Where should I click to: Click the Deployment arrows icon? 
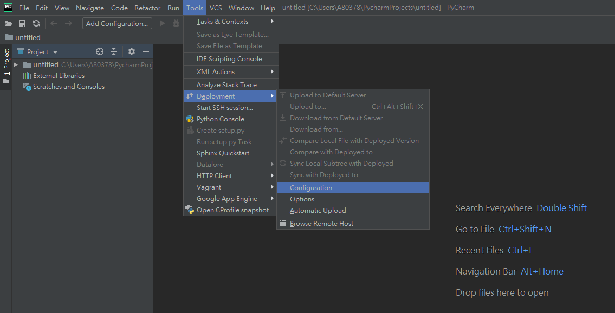tap(190, 96)
